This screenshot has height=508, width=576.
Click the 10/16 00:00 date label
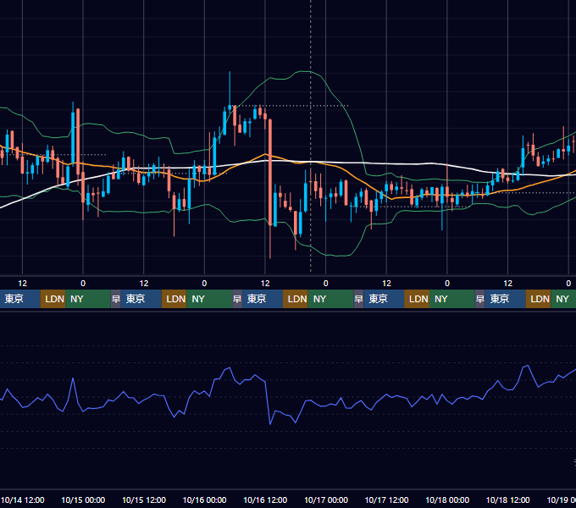point(205,500)
